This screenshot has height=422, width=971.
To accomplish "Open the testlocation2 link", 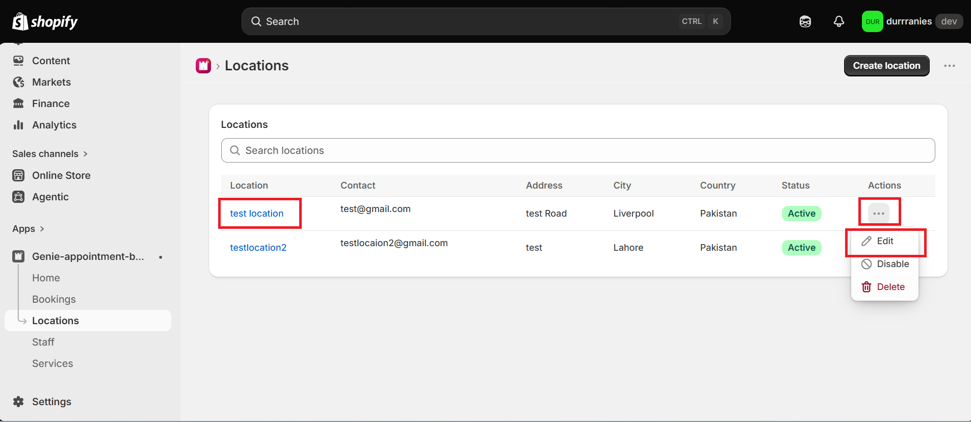I will click(x=258, y=248).
